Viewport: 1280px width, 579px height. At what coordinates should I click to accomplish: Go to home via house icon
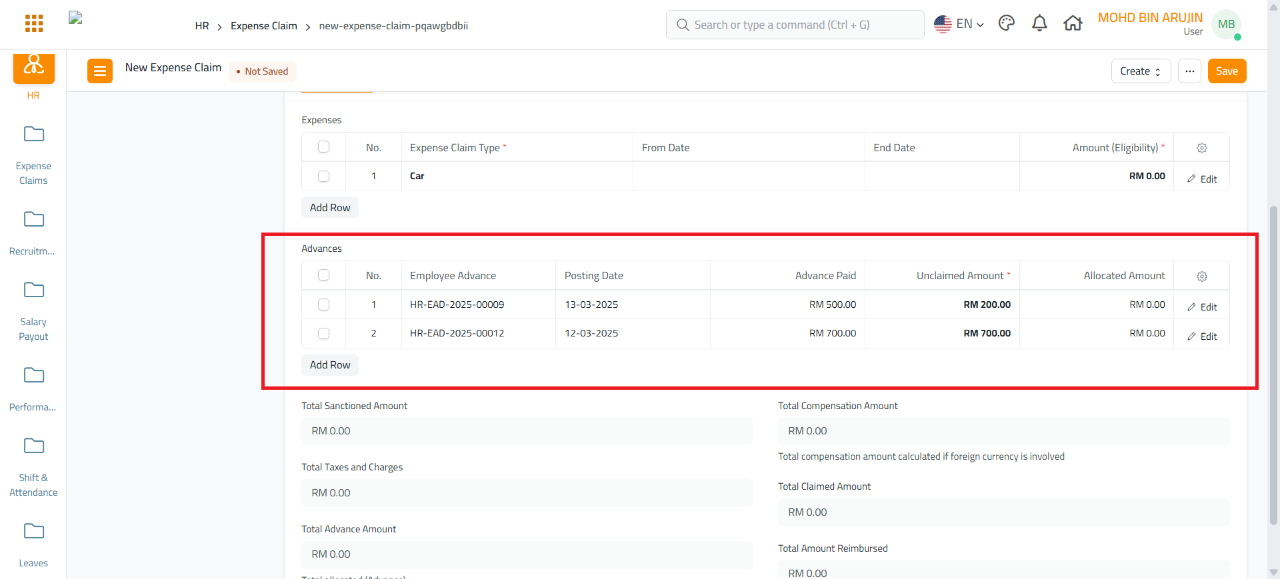[1073, 24]
